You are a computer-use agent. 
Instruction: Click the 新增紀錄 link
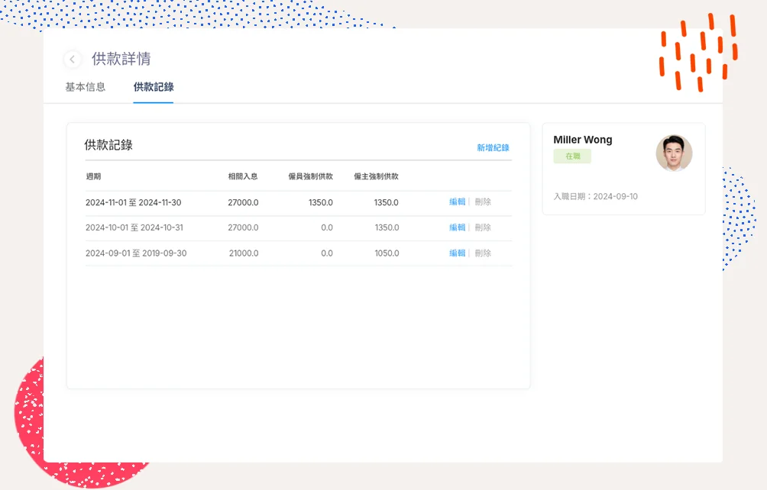(x=493, y=148)
